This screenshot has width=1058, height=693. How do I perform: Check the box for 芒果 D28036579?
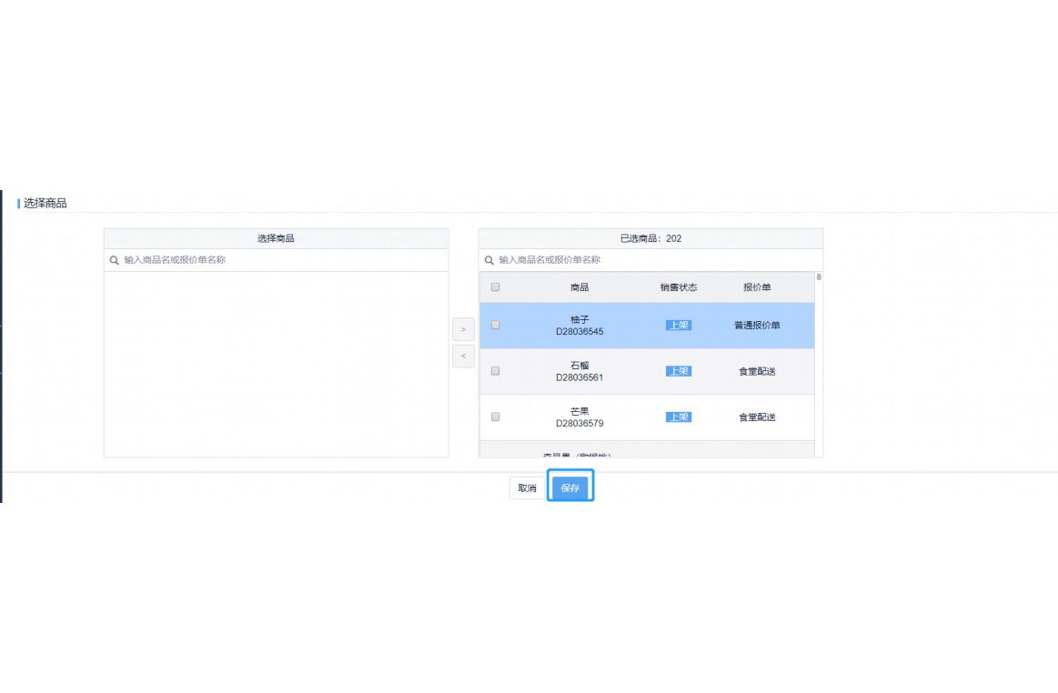[495, 417]
